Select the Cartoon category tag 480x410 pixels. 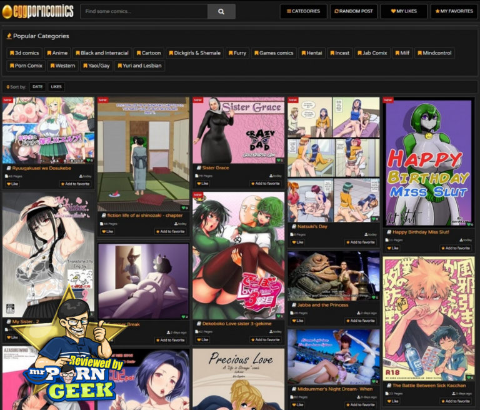point(148,53)
